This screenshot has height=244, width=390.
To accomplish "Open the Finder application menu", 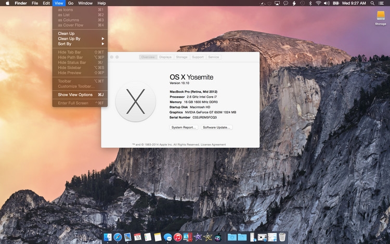I will (21, 3).
